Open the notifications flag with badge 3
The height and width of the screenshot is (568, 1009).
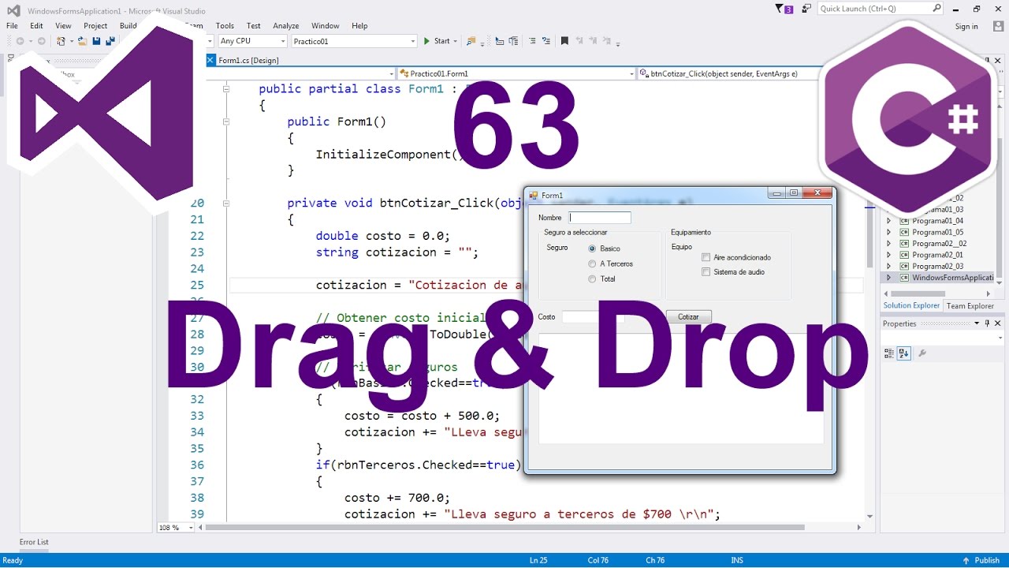pos(784,9)
